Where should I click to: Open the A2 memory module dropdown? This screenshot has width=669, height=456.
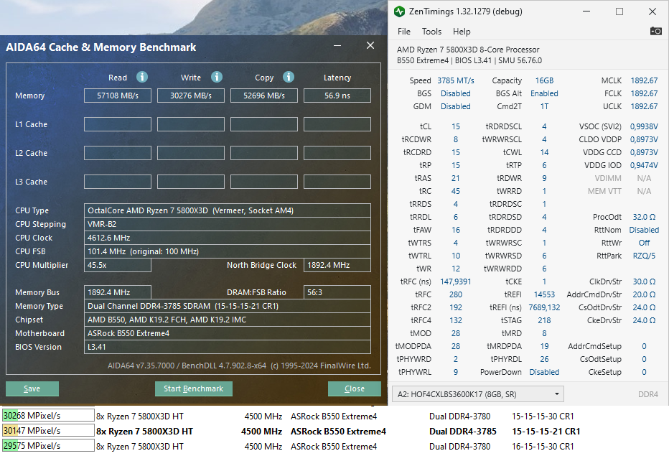pyautogui.click(x=478, y=394)
